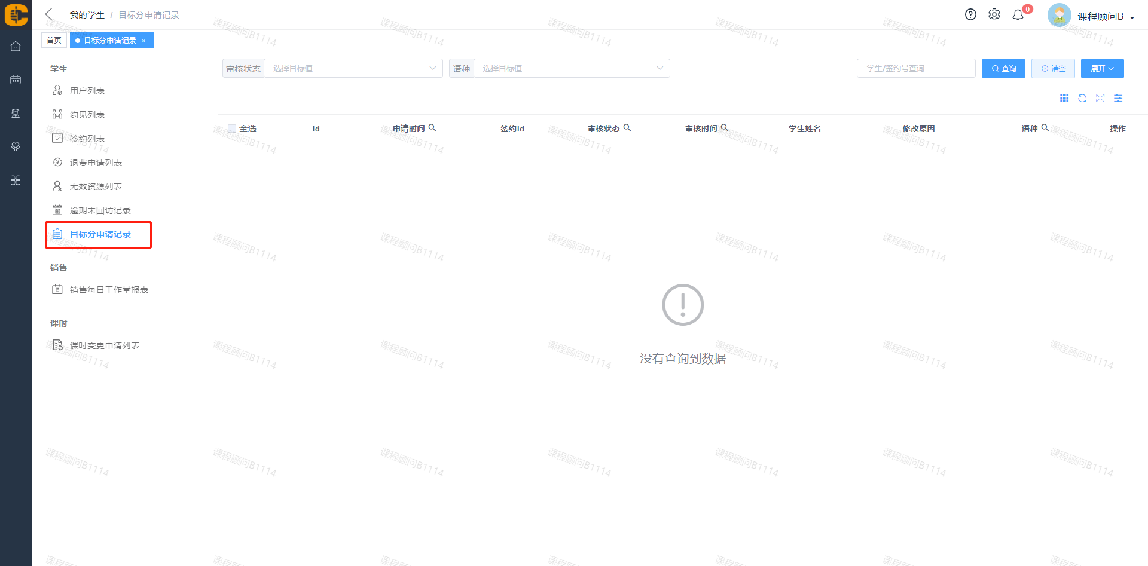
Task: Click the 查询 search button
Action: (1003, 68)
